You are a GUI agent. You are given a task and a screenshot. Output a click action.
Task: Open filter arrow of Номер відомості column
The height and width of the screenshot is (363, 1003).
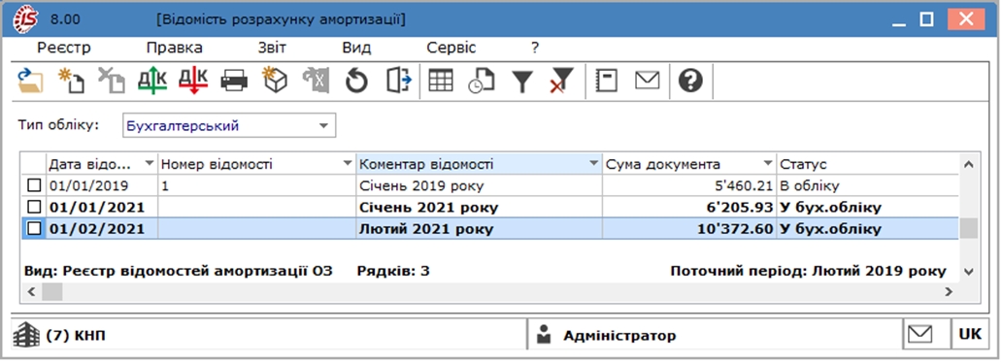click(x=348, y=164)
